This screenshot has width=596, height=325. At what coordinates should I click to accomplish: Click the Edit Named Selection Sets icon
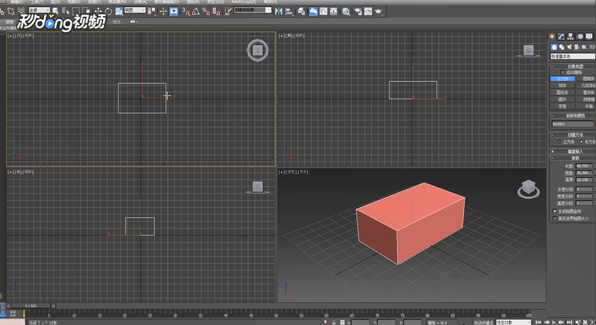click(228, 11)
